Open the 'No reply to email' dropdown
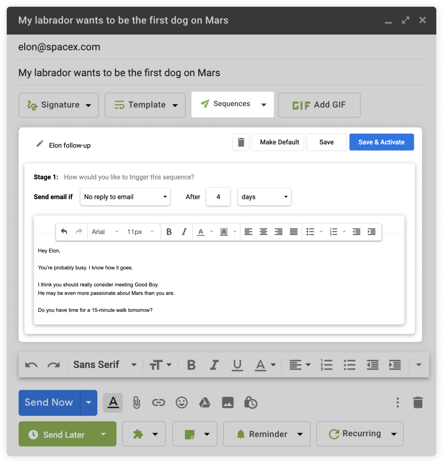The height and width of the screenshot is (463, 443). click(125, 197)
